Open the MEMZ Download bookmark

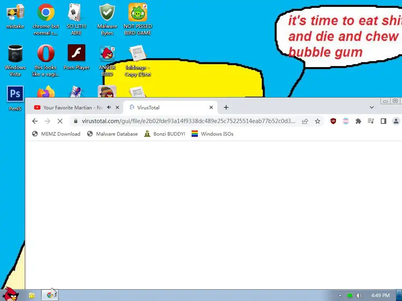pyautogui.click(x=56, y=134)
